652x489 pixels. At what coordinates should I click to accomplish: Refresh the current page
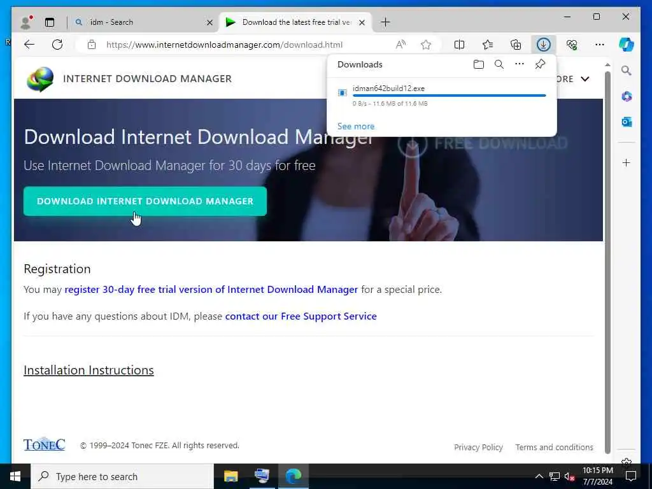(x=57, y=45)
